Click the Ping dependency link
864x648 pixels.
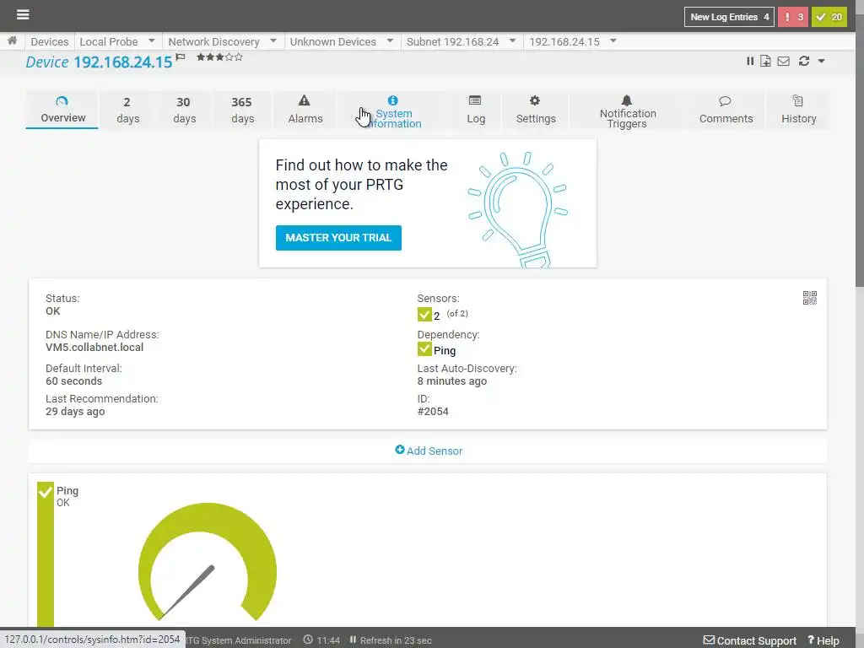point(444,350)
